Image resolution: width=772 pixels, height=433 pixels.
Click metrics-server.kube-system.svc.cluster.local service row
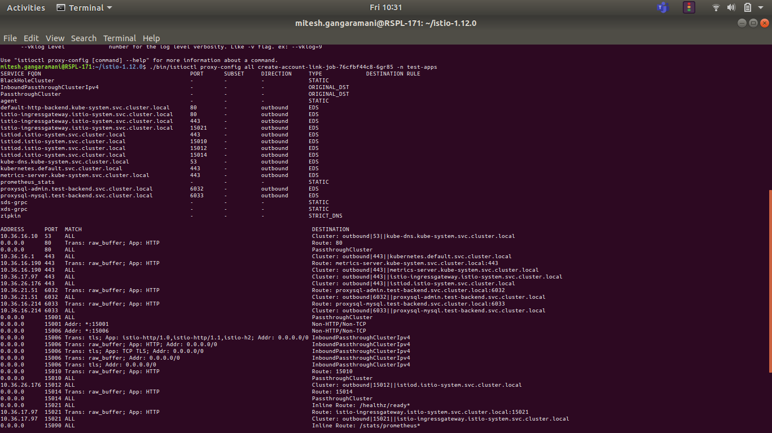click(x=75, y=175)
